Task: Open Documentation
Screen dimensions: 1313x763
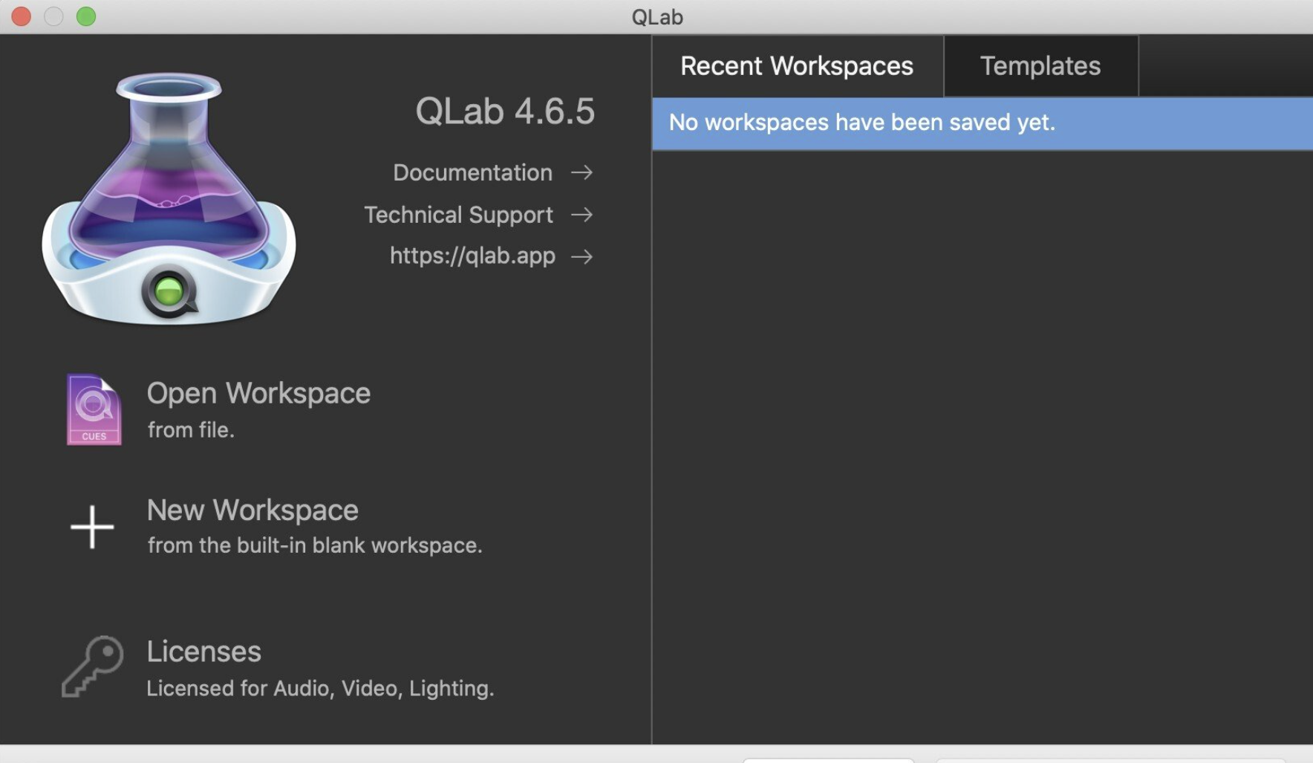Action: (472, 172)
